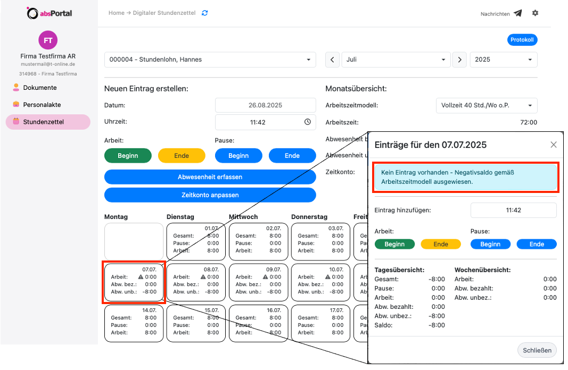Open the year dropdown showing 2025
This screenshot has height=370, width=568.
pos(503,60)
